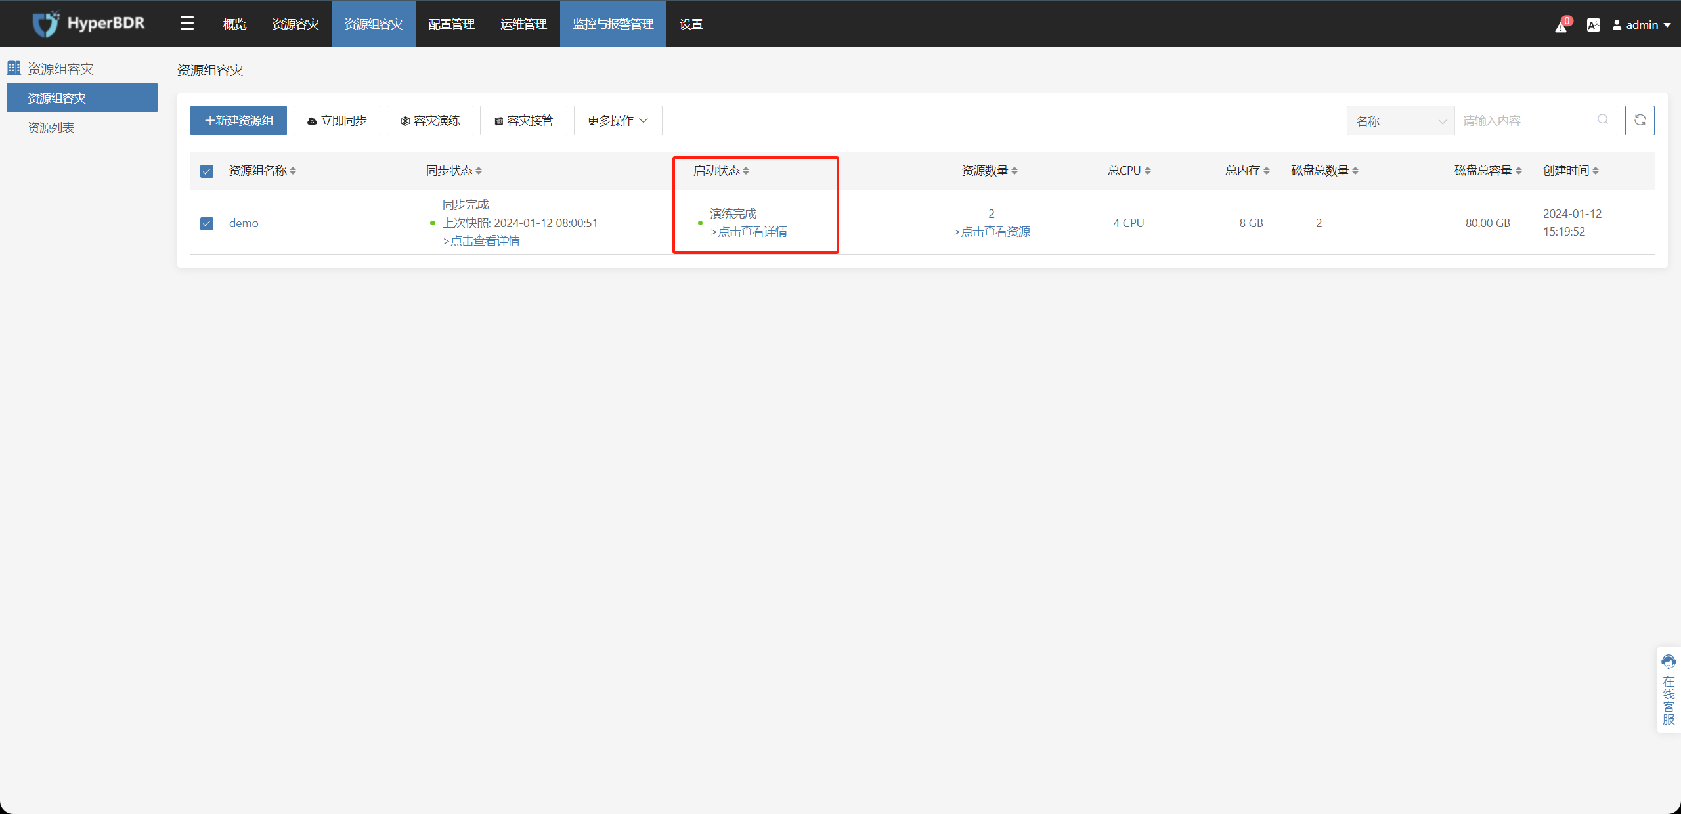Expand the 更多操作 dropdown
This screenshot has width=1681, height=814.
point(618,120)
